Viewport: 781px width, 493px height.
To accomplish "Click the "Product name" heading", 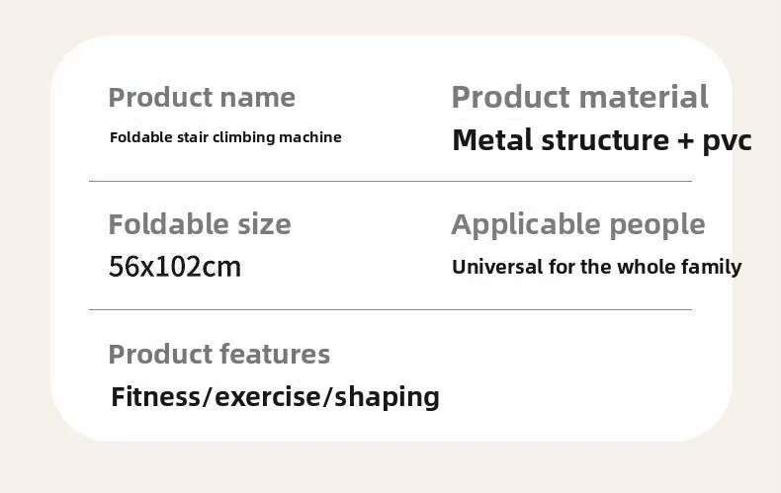I will coord(202,98).
